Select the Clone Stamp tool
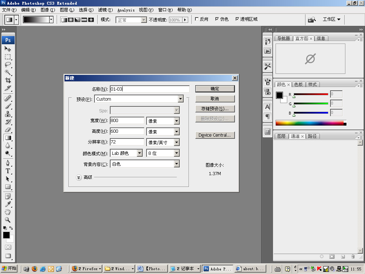 point(8,114)
